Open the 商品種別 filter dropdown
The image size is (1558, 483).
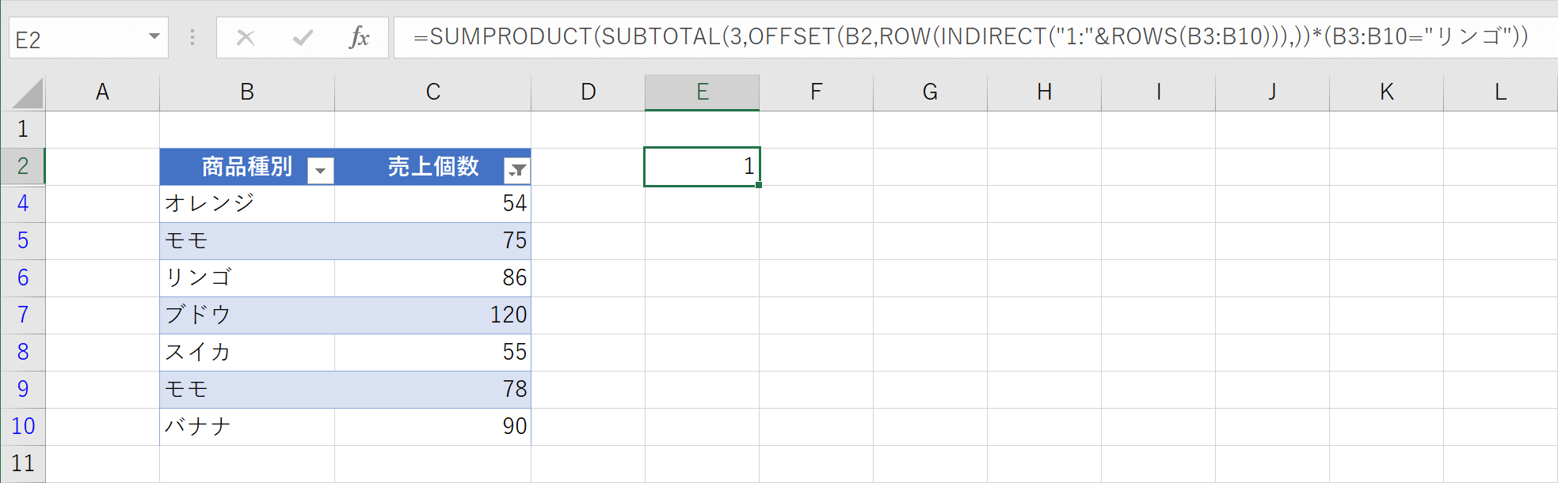click(321, 170)
